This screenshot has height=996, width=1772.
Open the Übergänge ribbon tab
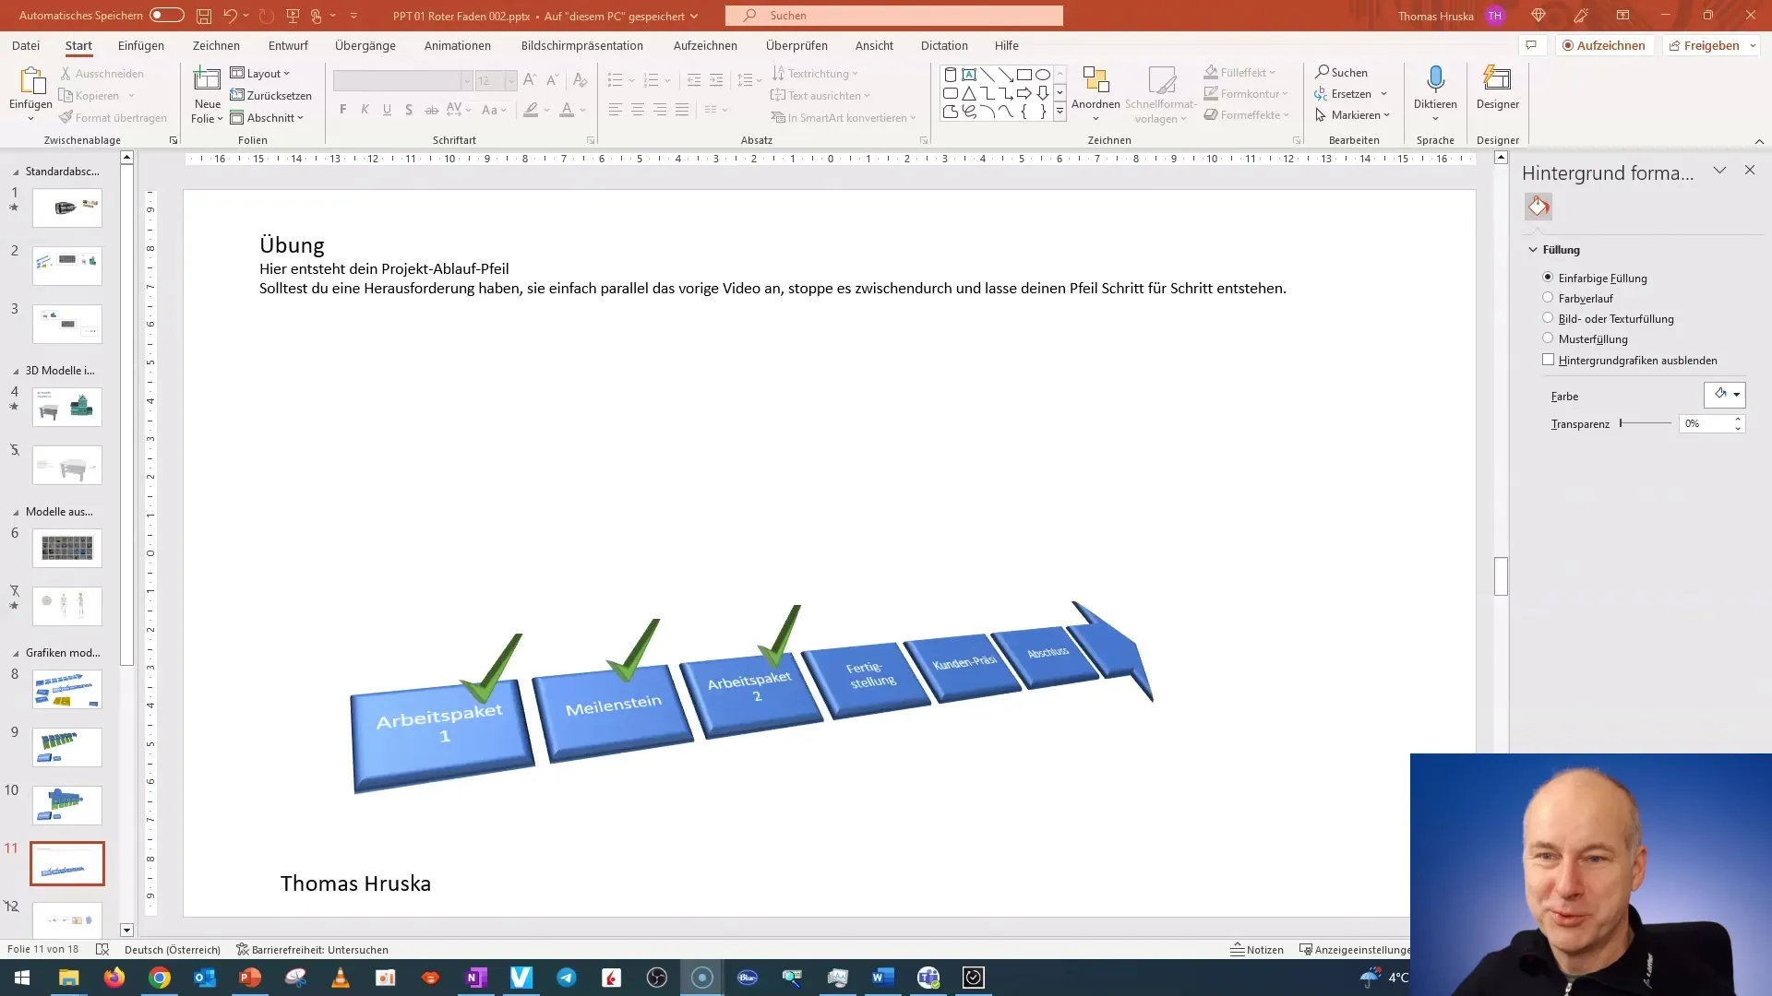coord(364,45)
